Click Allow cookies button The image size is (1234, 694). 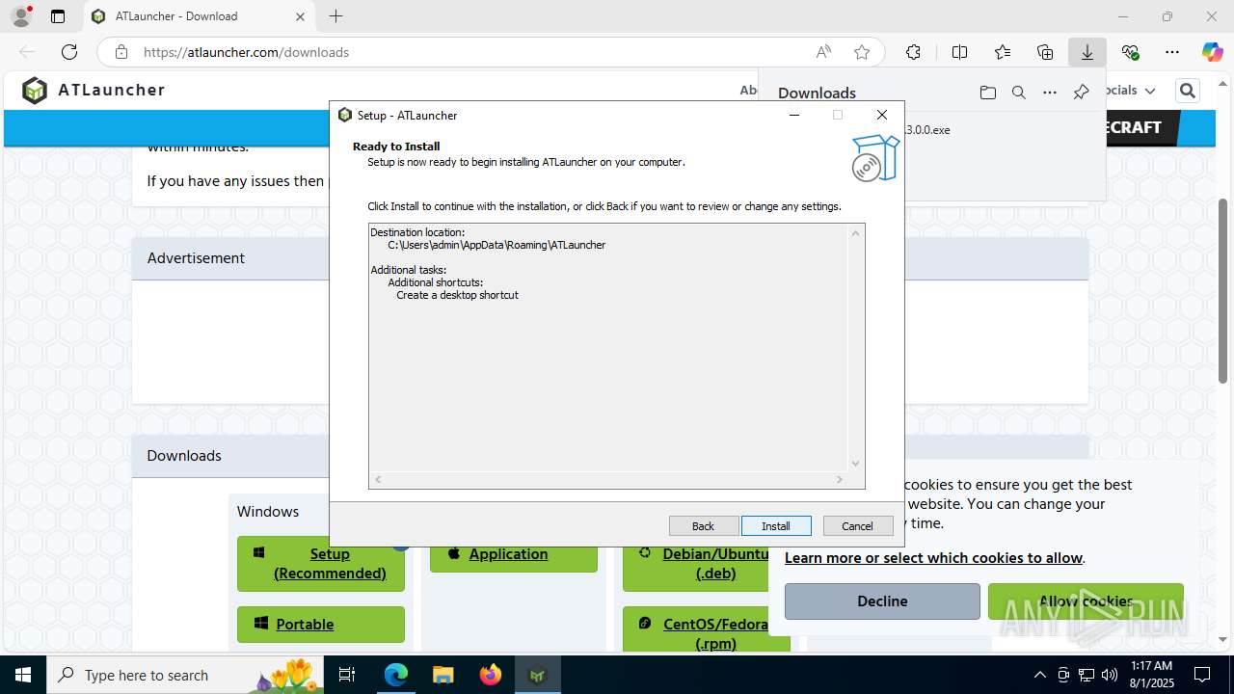click(x=1086, y=601)
